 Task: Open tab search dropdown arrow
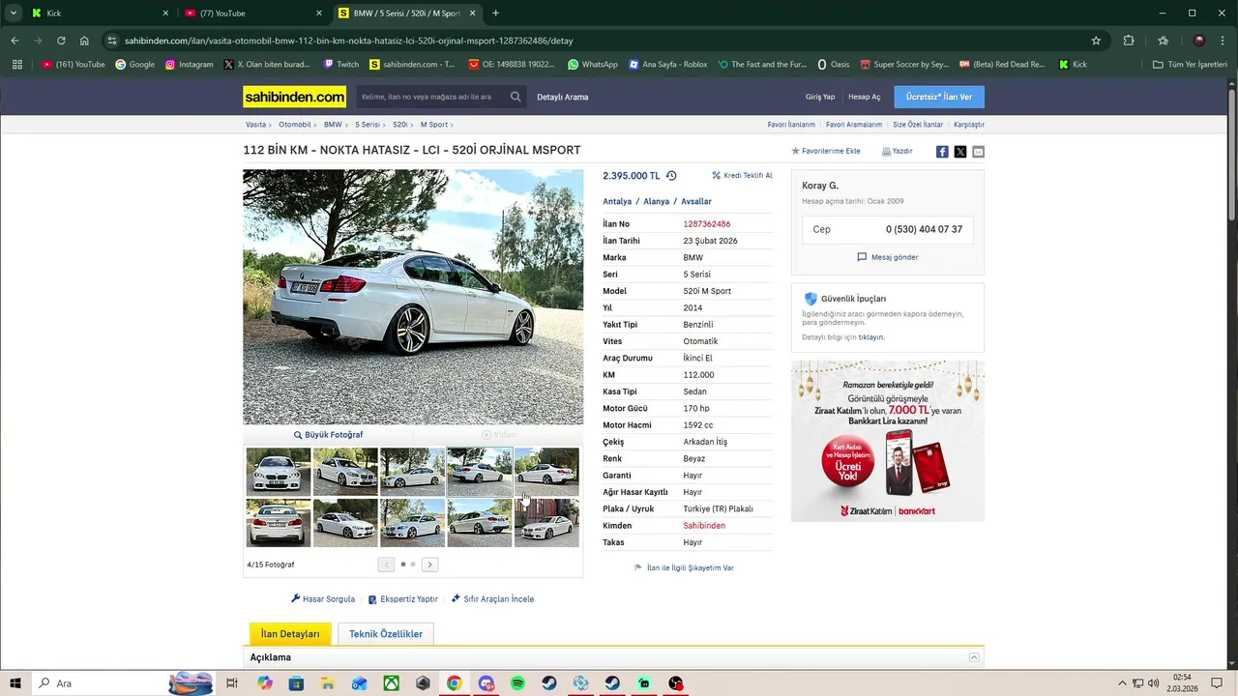pyautogui.click(x=14, y=13)
